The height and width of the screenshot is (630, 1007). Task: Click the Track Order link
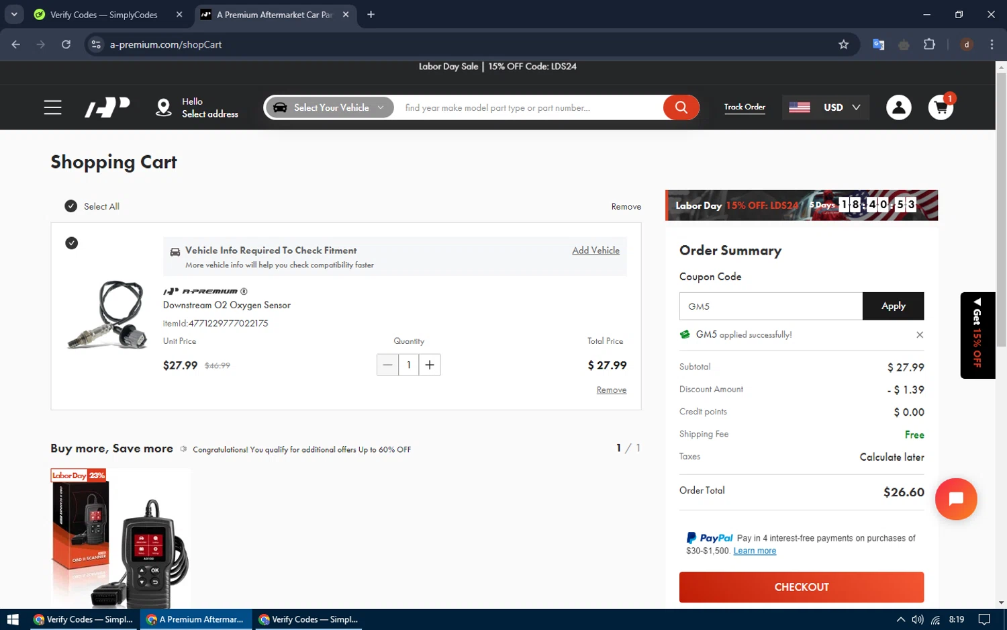745,107
